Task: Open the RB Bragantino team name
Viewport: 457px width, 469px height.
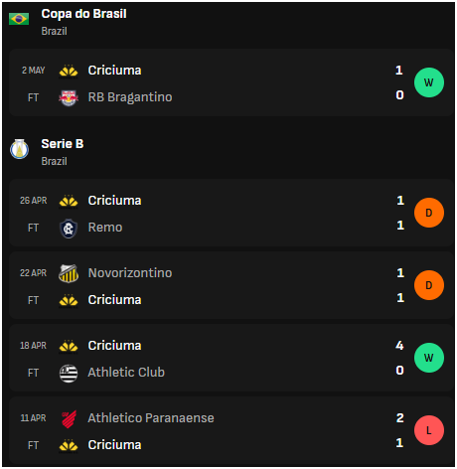Action: [130, 97]
